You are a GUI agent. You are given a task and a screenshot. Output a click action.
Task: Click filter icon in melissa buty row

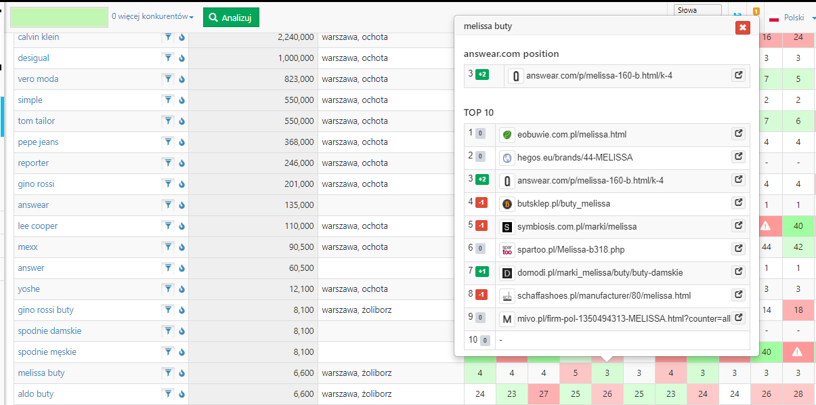[168, 373]
